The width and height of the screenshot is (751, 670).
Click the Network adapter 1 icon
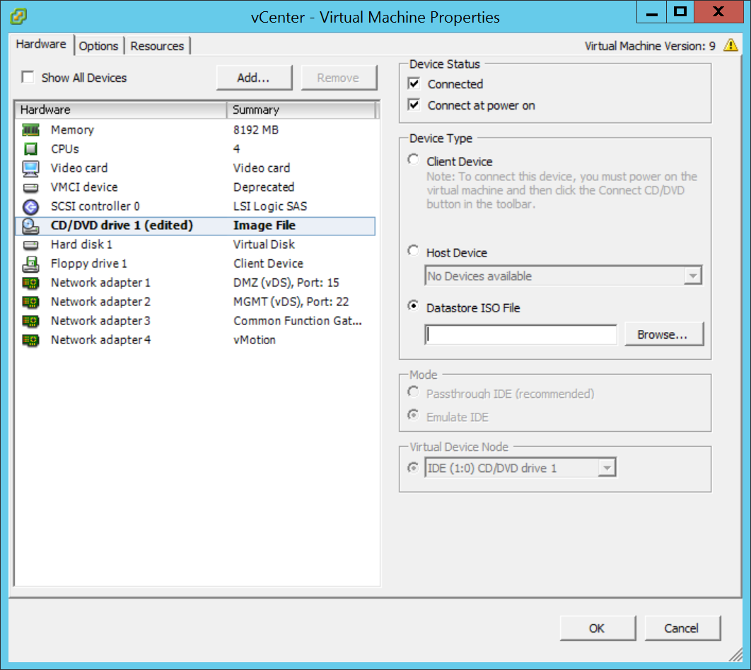(x=30, y=283)
